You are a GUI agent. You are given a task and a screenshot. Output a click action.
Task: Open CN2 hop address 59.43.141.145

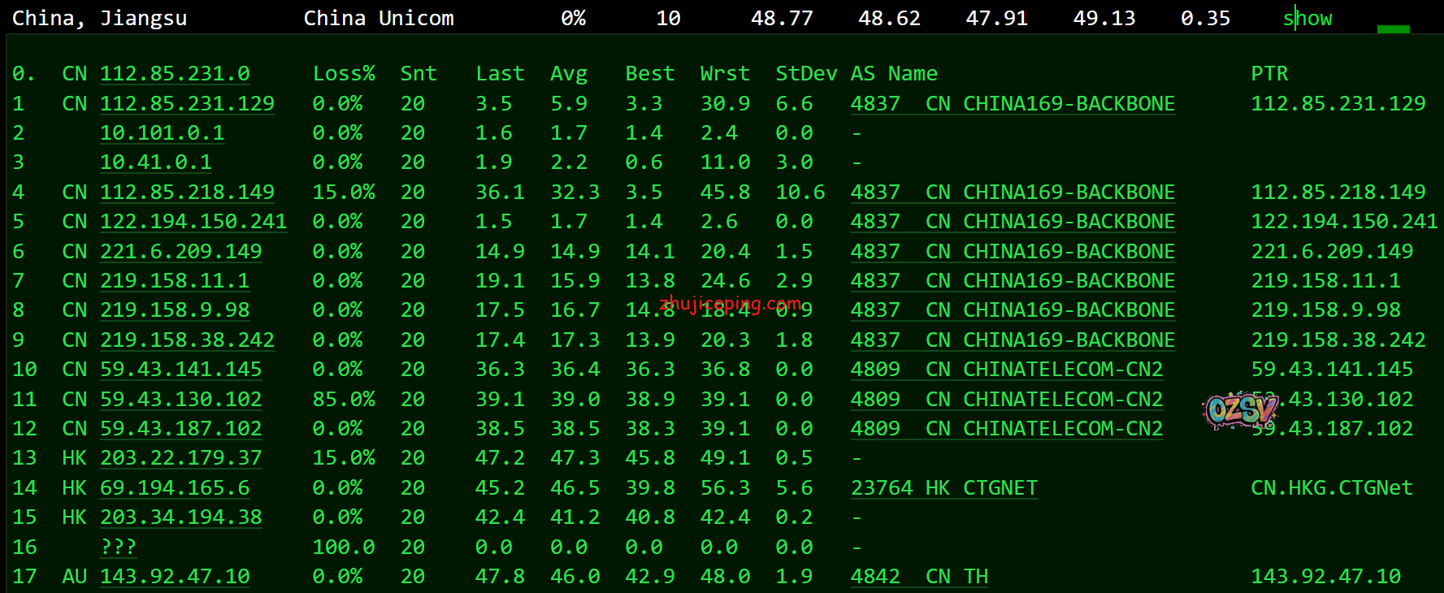(x=180, y=370)
